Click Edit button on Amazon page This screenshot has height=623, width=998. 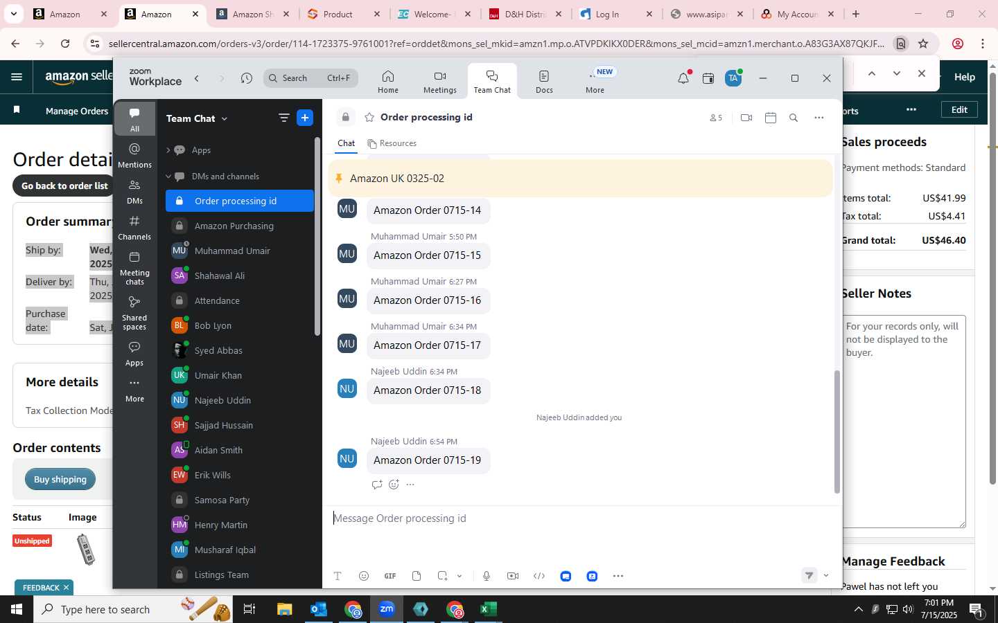[959, 109]
